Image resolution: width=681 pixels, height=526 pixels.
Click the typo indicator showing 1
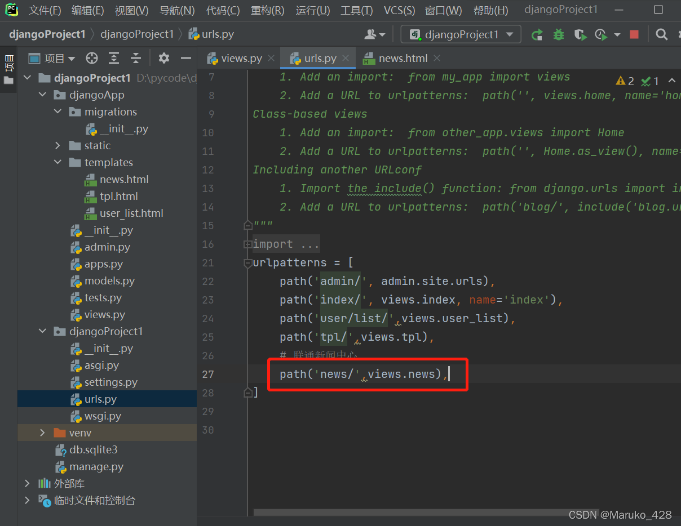(x=650, y=81)
